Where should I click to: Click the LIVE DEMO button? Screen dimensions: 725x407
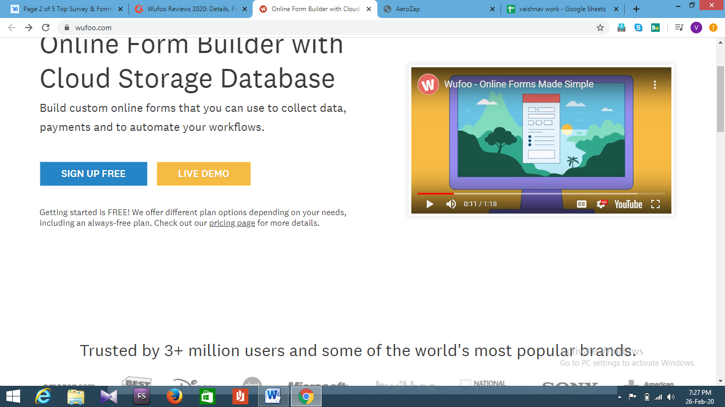[x=204, y=174]
